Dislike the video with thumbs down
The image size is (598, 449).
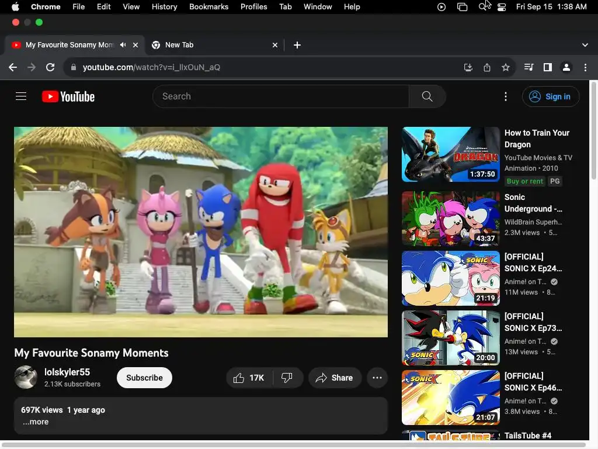pos(287,378)
